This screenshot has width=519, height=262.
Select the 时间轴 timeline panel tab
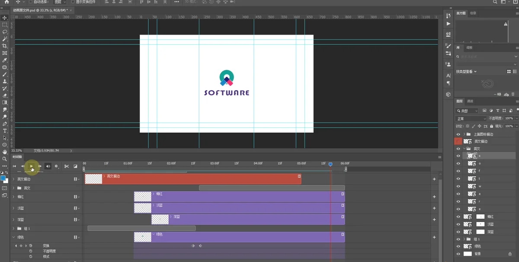pos(17,157)
